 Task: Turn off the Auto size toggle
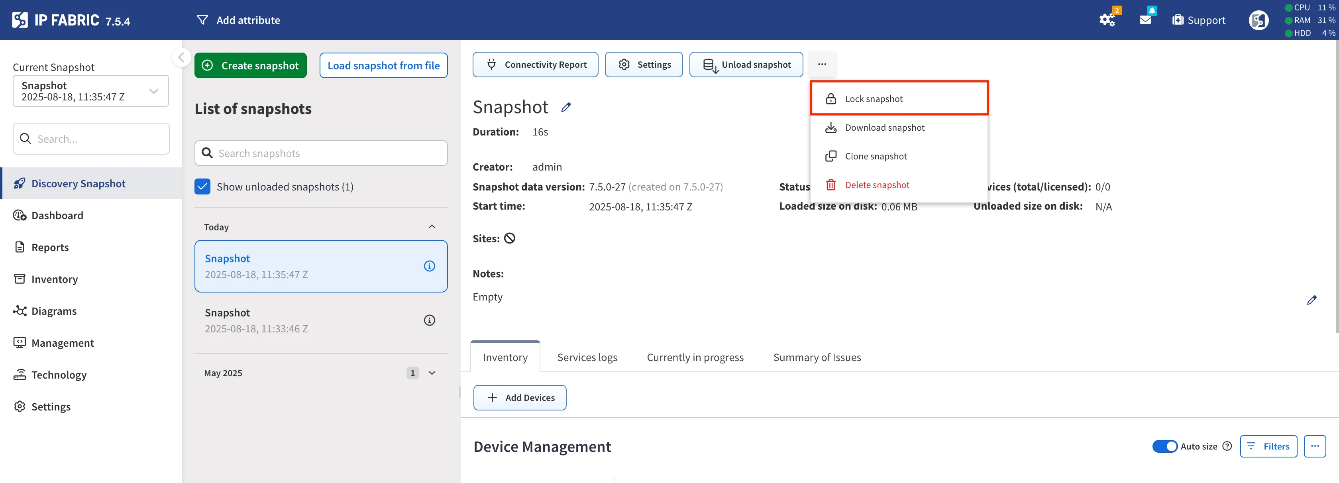(1164, 446)
